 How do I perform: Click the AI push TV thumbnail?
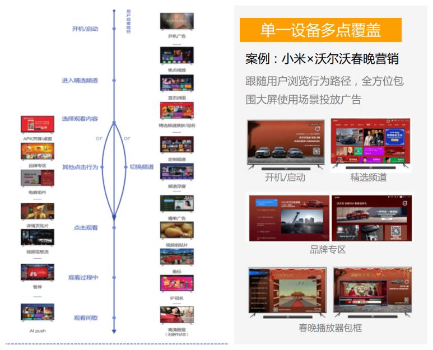(x=38, y=312)
